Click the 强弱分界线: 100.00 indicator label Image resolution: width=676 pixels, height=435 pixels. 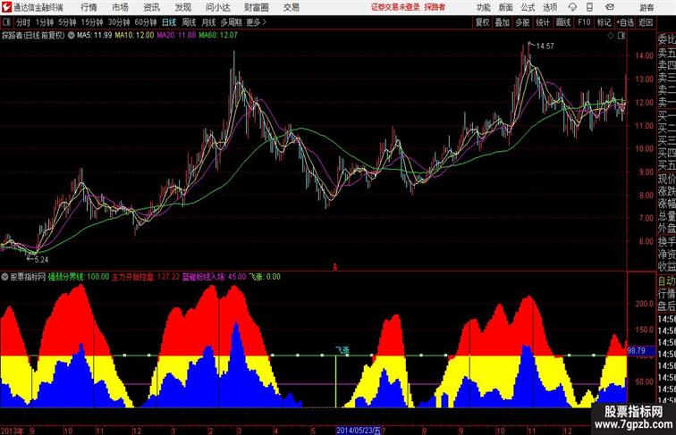[x=79, y=277]
